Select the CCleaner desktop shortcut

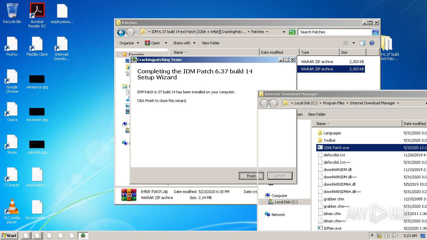click(x=12, y=177)
